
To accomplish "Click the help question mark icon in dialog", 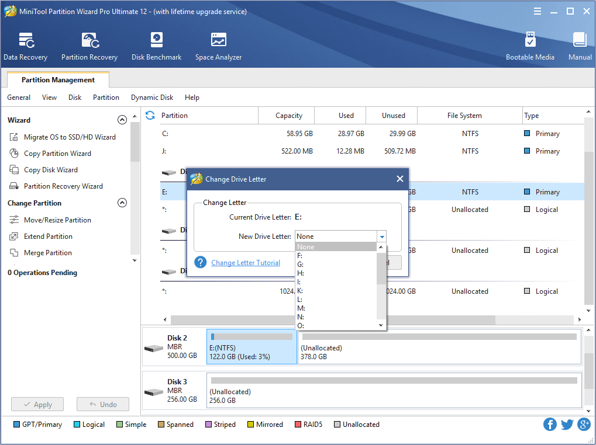I will [x=200, y=262].
